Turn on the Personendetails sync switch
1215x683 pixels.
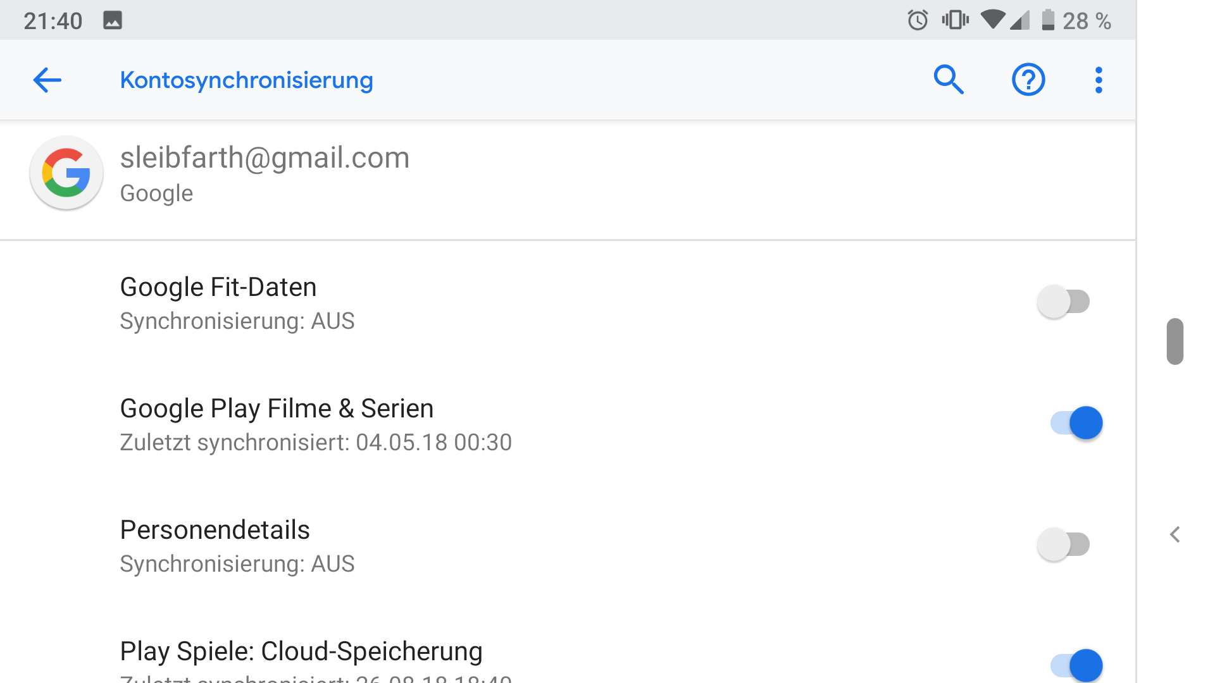coord(1064,545)
